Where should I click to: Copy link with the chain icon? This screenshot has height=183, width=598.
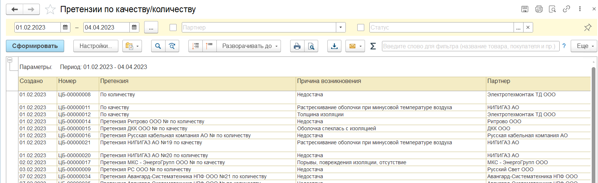coord(566,9)
